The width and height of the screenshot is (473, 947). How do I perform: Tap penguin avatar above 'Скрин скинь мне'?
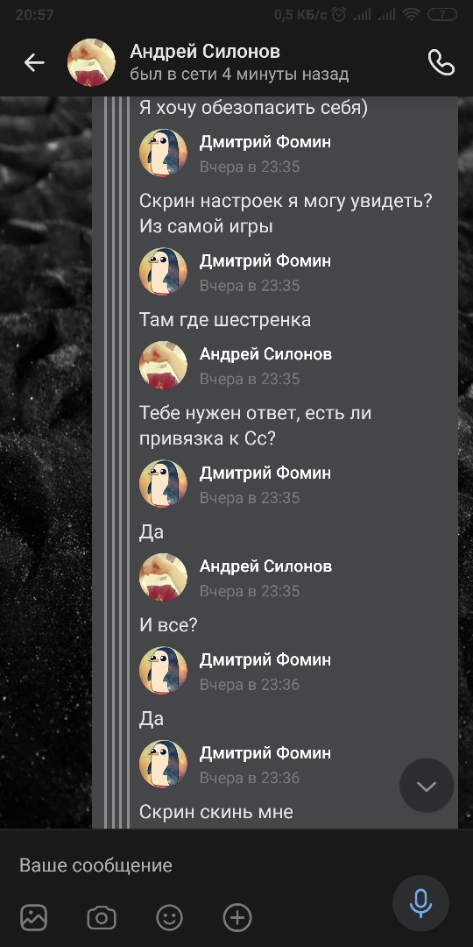coord(163,764)
